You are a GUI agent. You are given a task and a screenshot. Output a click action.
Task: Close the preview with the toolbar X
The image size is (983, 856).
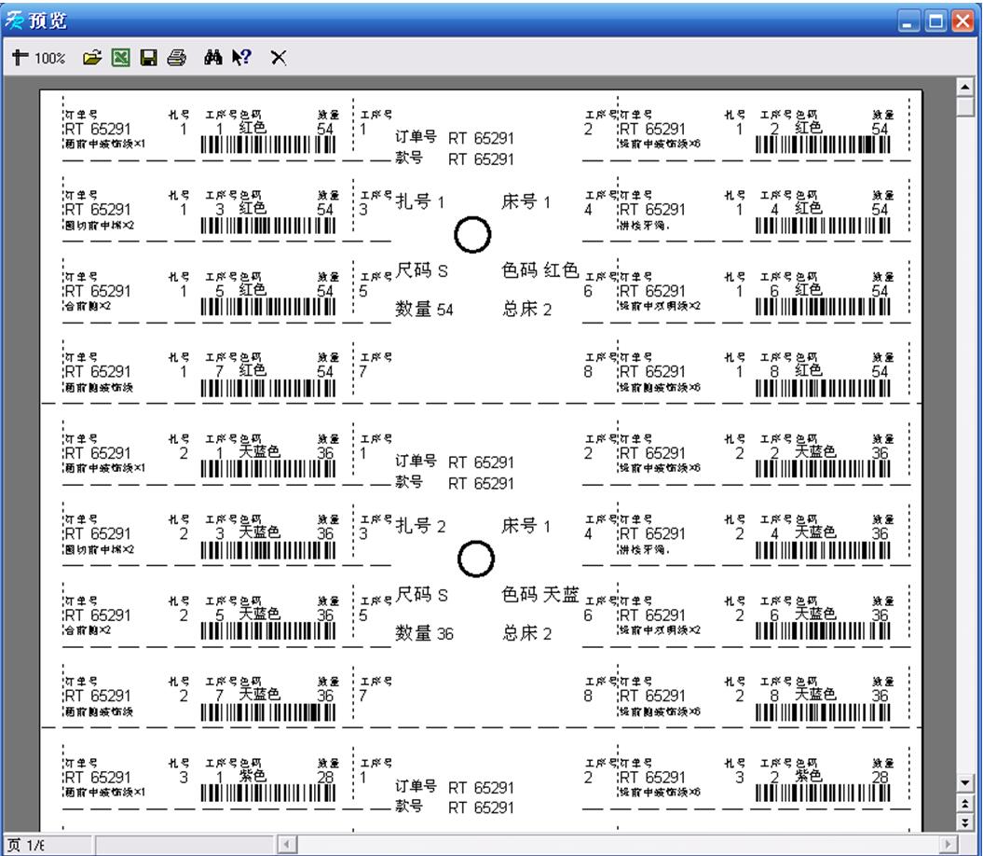coord(278,58)
